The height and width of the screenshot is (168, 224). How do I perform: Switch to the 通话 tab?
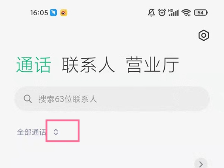34,65
